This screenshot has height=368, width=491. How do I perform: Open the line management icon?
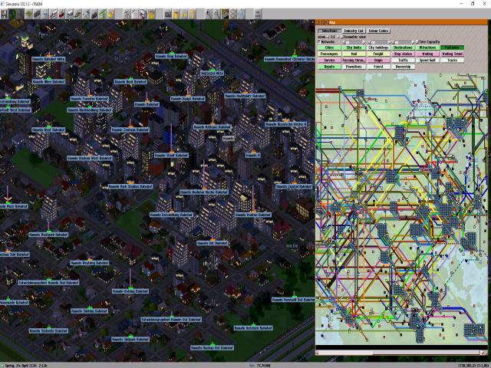tap(127, 14)
